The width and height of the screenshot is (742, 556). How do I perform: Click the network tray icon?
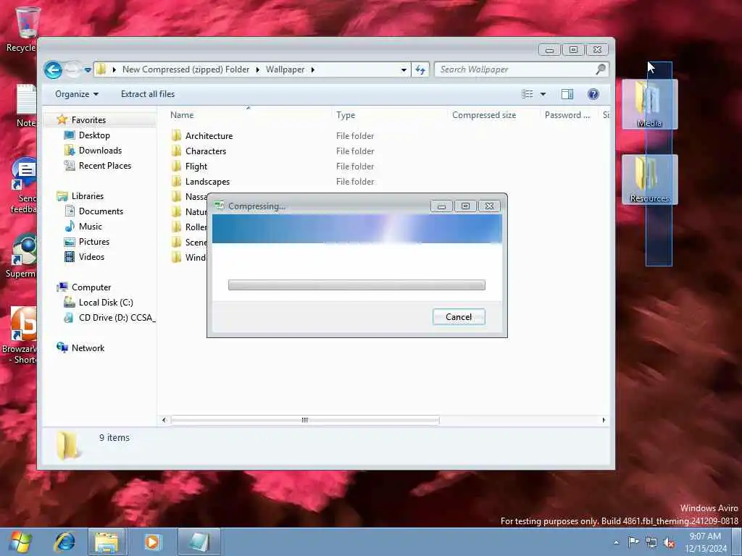(x=651, y=543)
